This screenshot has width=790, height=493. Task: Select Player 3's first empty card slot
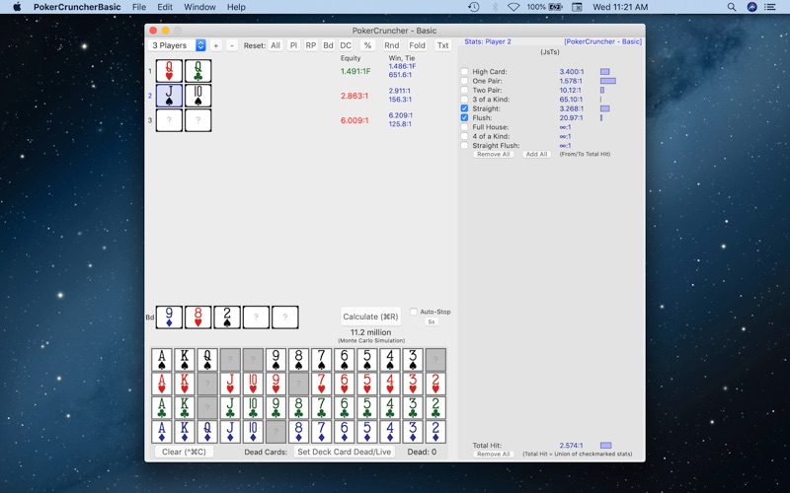(x=169, y=120)
